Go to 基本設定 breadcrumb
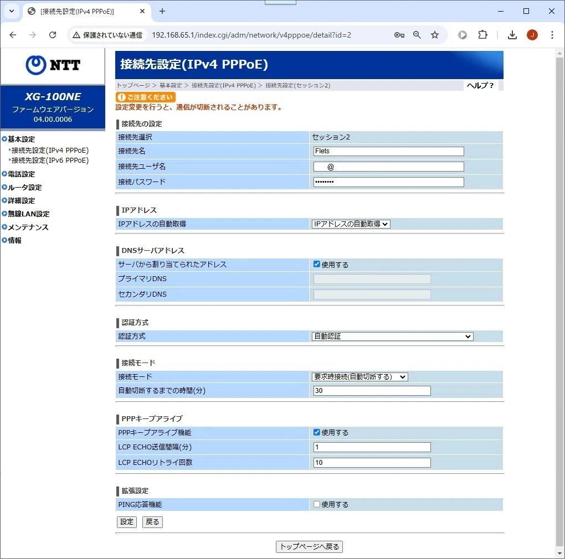Viewport: 565px width, 559px height. click(171, 85)
